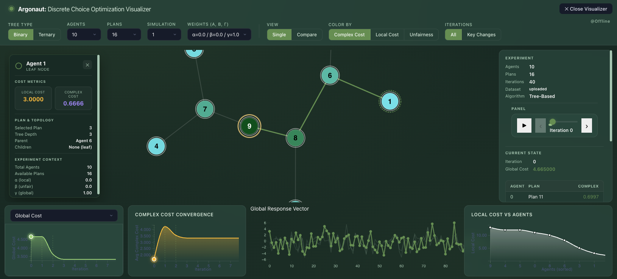Click the first data point on Local Cost chart
Viewport: 617px width, 279px height.
point(490,228)
